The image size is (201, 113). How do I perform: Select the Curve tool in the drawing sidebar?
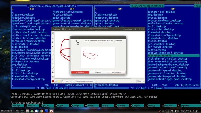[x=53, y=55]
